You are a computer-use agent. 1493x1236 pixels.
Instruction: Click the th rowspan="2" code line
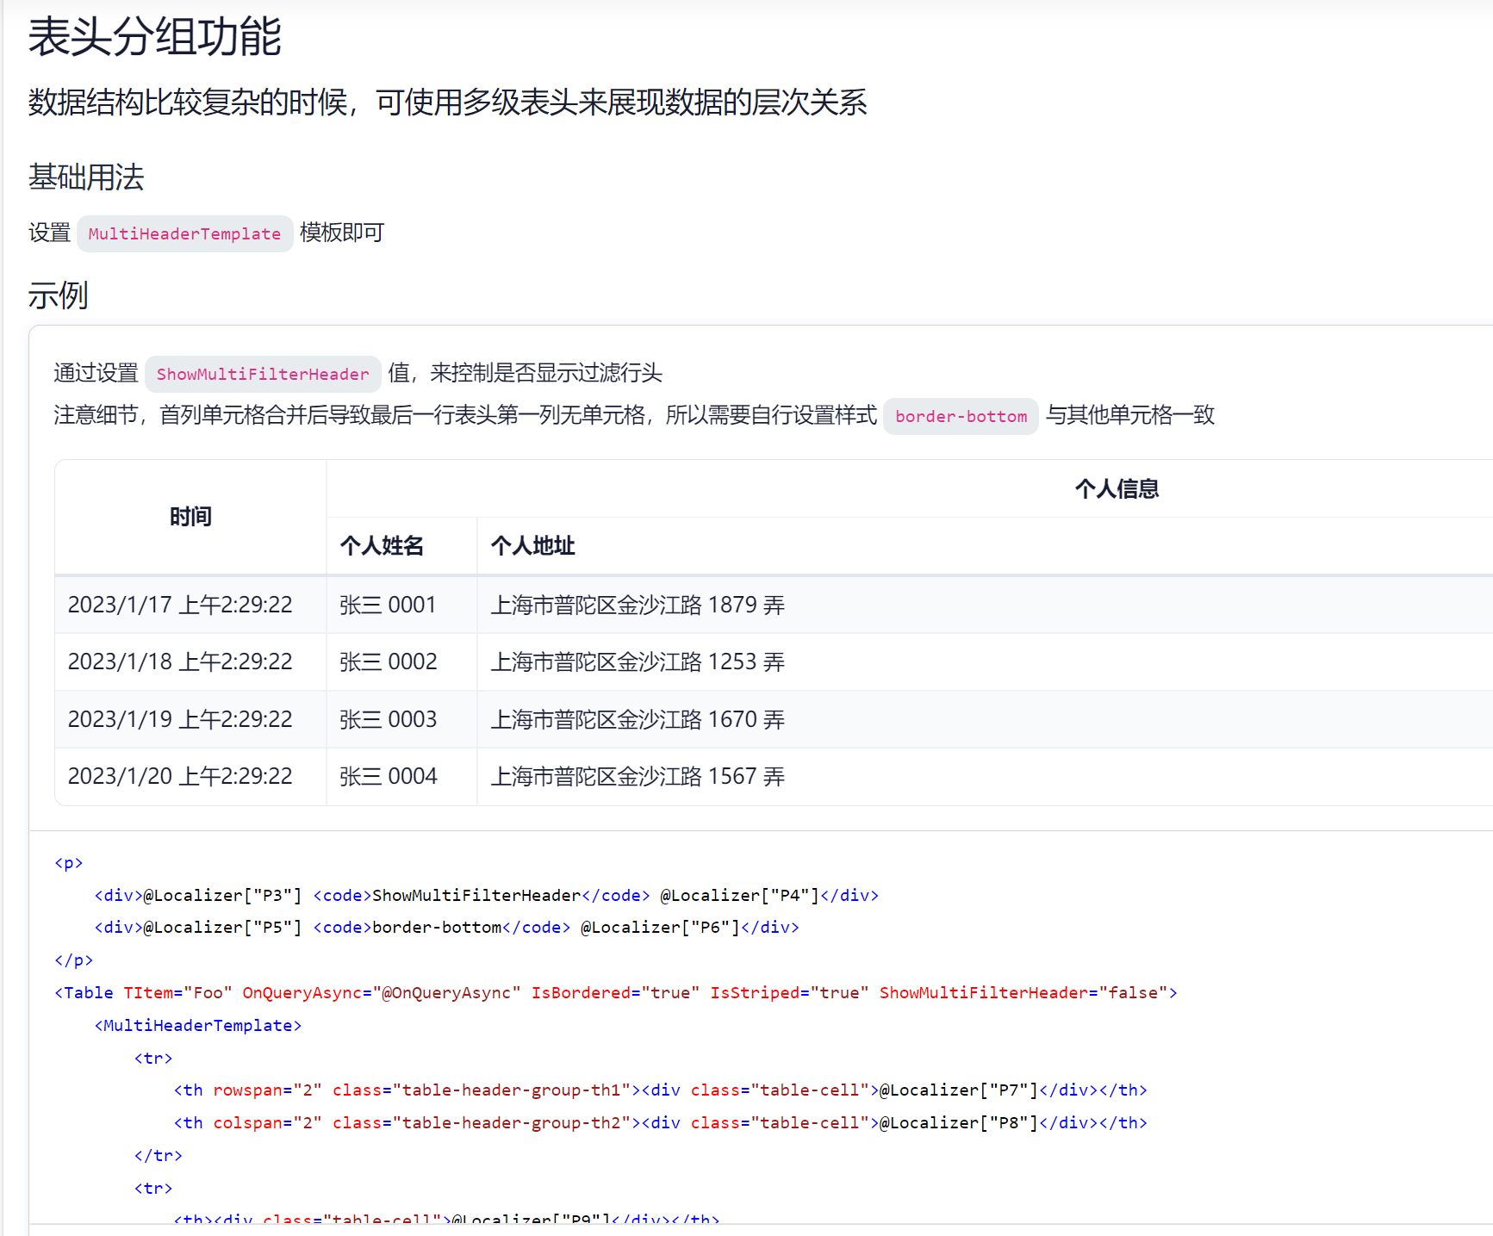[x=660, y=1090]
